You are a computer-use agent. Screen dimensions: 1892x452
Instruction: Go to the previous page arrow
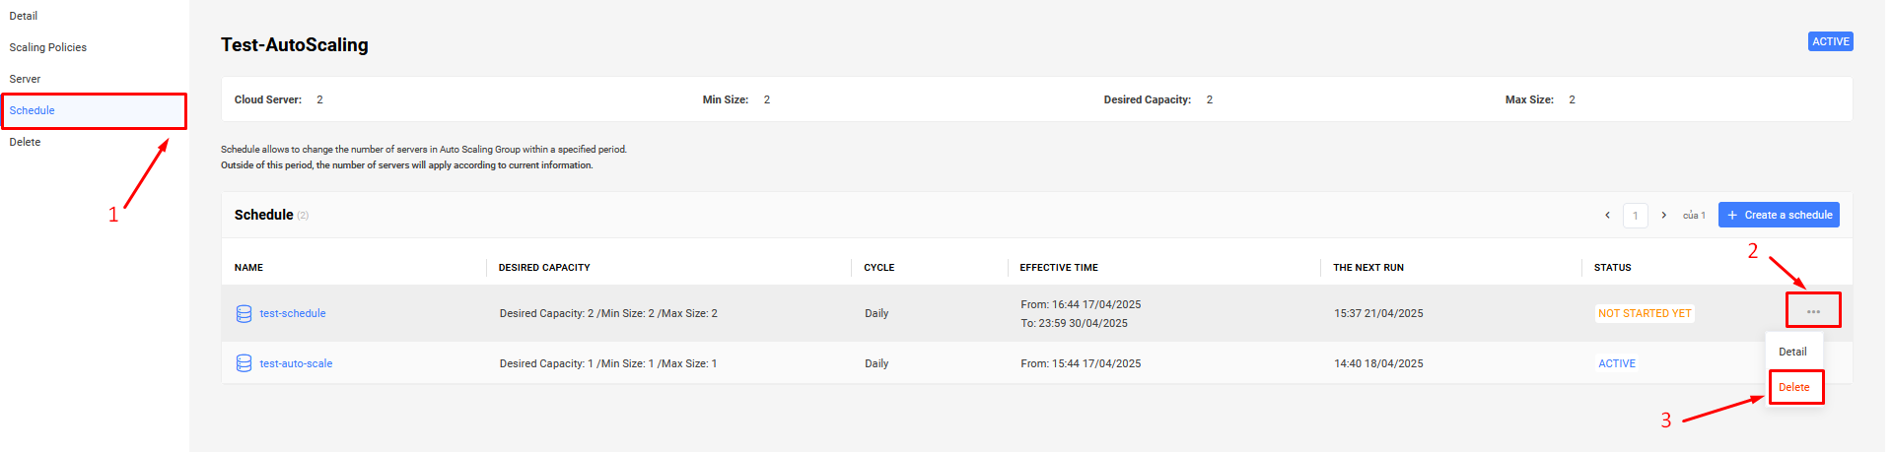pos(1607,215)
